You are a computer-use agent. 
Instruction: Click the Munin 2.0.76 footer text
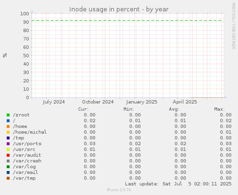pyautogui.click(x=119, y=190)
